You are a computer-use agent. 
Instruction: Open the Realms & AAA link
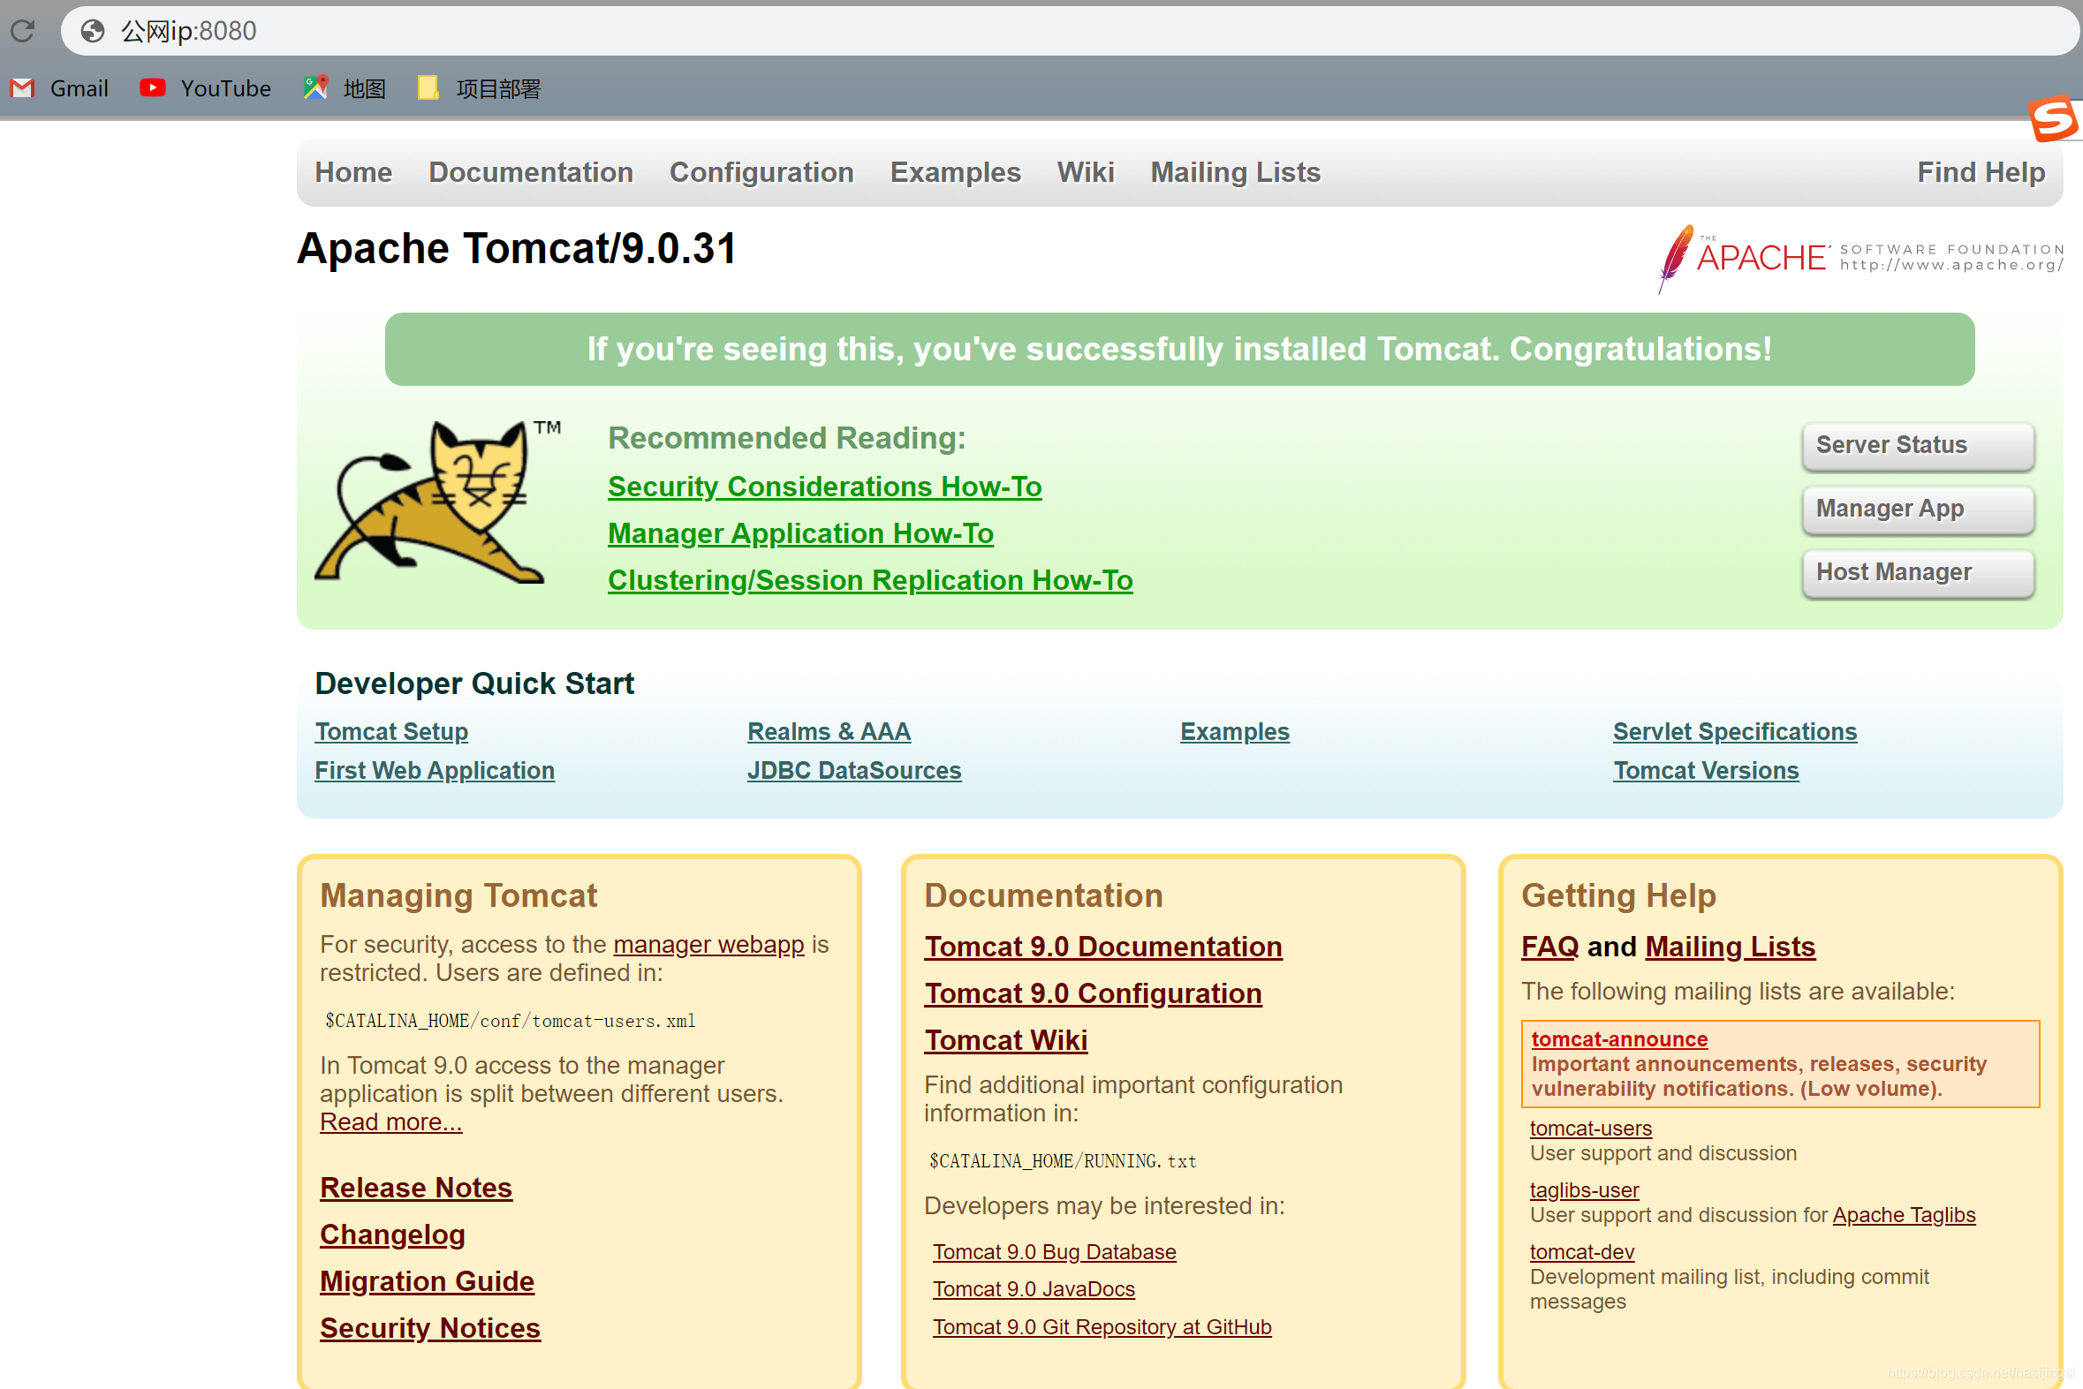tap(829, 732)
